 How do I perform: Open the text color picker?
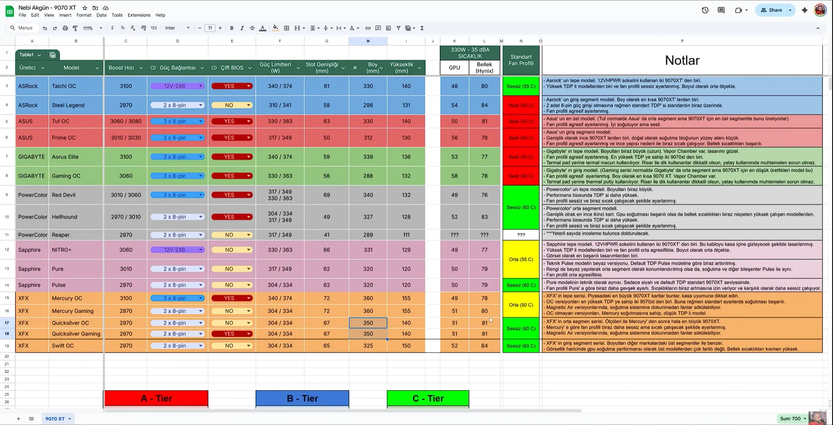(x=263, y=28)
